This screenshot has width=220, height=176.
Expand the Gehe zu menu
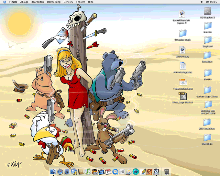pos(68,2)
